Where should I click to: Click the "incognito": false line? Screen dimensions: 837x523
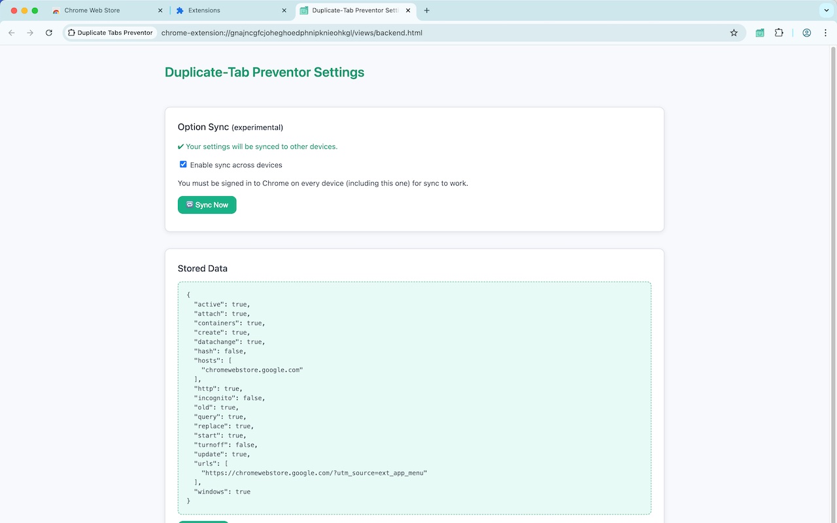230,398
